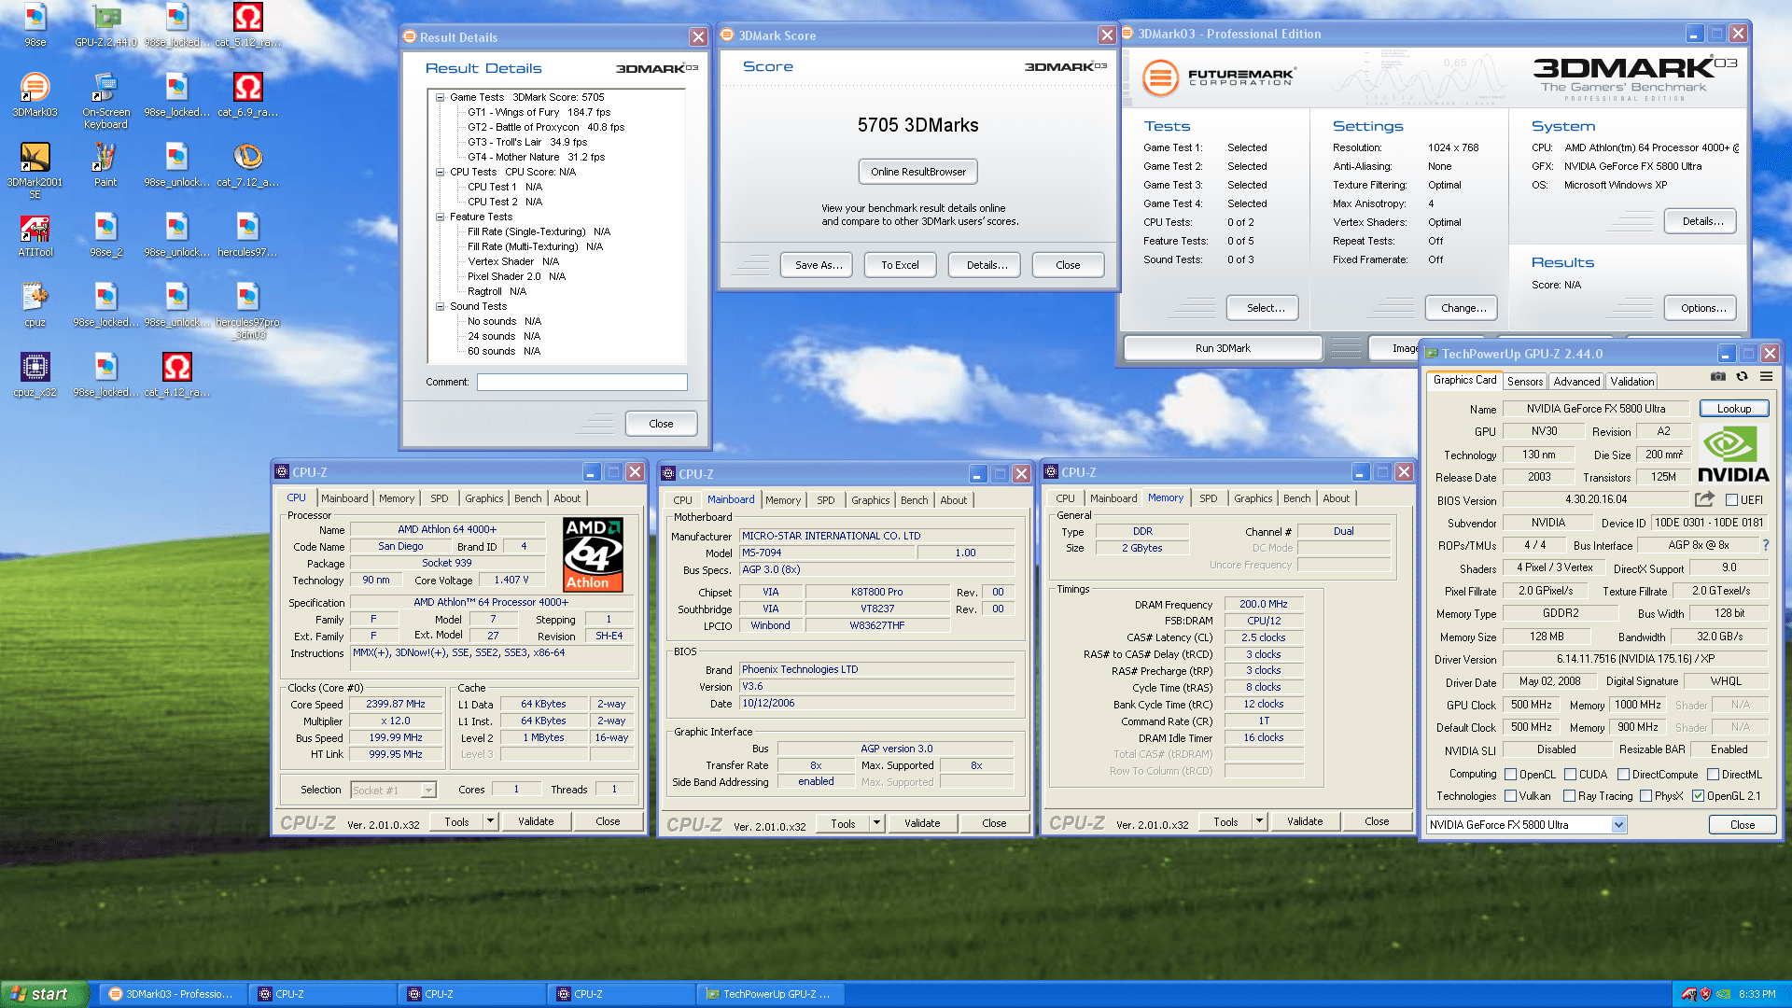Open the 3DMark2001 SE desktop icon

point(35,170)
